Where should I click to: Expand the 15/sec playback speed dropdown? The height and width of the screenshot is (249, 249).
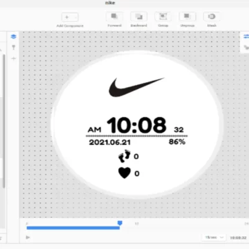(214, 237)
